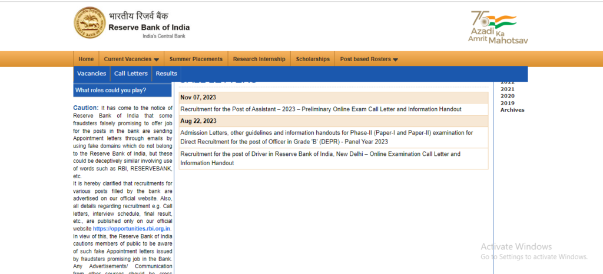
Task: Select the 2021 year filter
Action: [507, 89]
